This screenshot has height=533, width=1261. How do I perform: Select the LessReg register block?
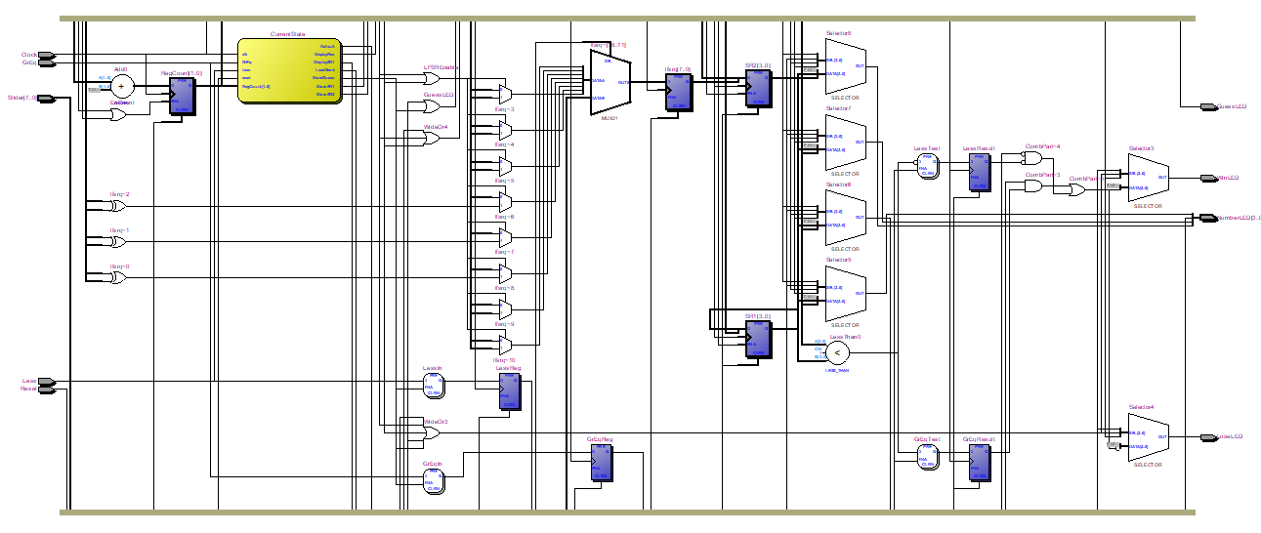pos(510,391)
